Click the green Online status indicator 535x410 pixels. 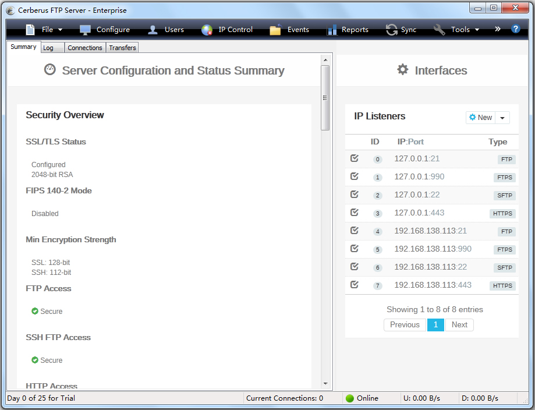350,398
